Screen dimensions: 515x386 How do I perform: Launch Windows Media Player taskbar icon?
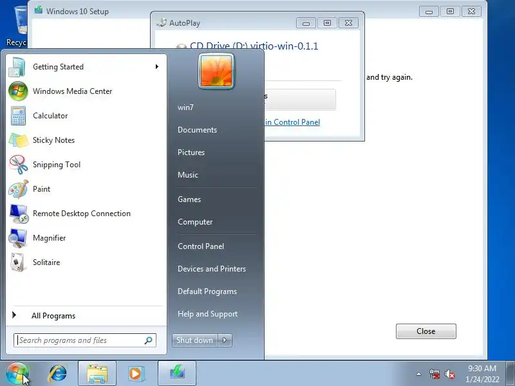tap(136, 374)
